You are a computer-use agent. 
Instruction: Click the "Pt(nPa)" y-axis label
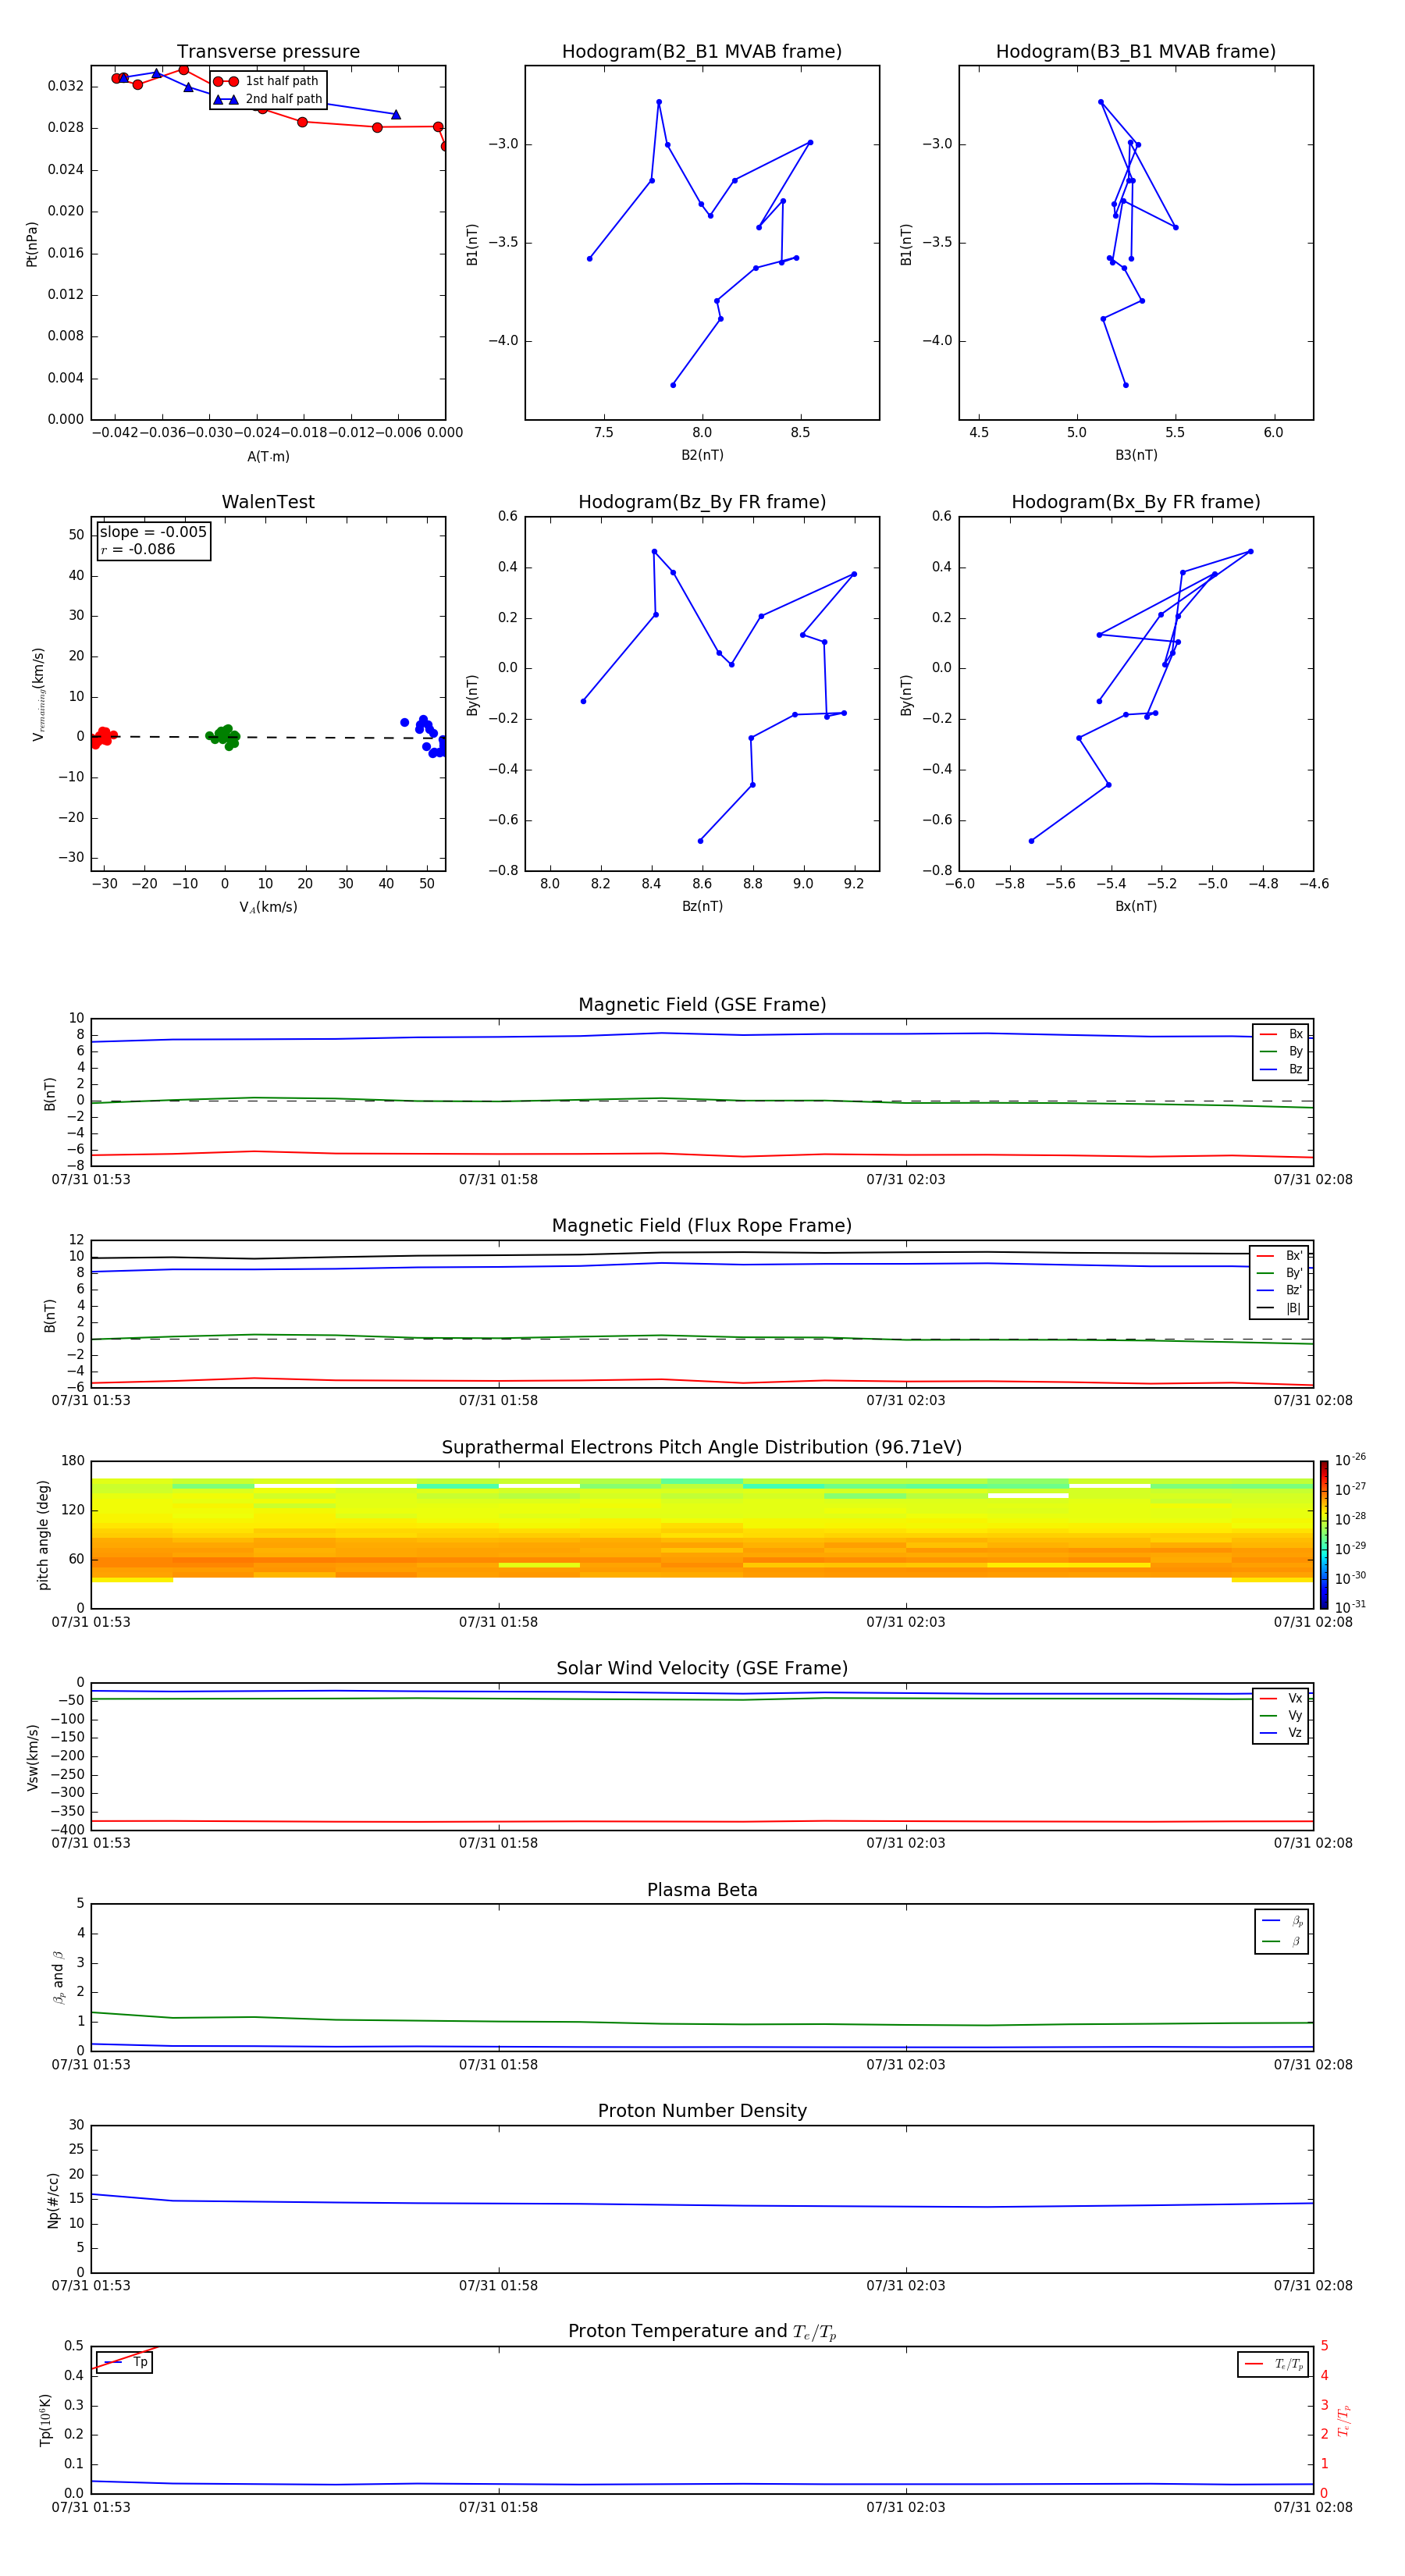[x=31, y=243]
